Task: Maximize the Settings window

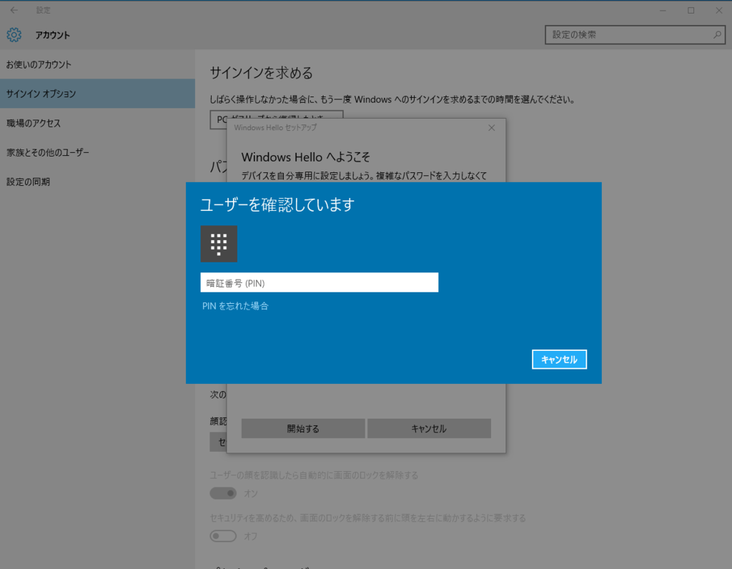Action: 691,10
